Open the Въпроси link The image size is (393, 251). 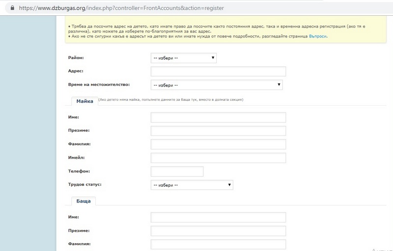pos(317,36)
